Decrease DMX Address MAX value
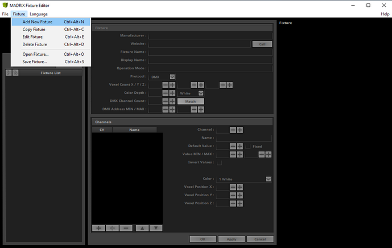 pyautogui.click(x=194, y=110)
